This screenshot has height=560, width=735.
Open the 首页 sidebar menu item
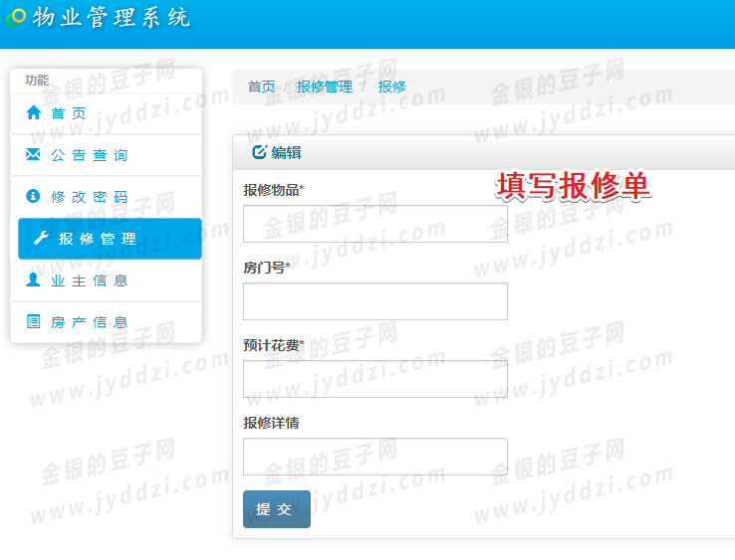click(x=106, y=113)
